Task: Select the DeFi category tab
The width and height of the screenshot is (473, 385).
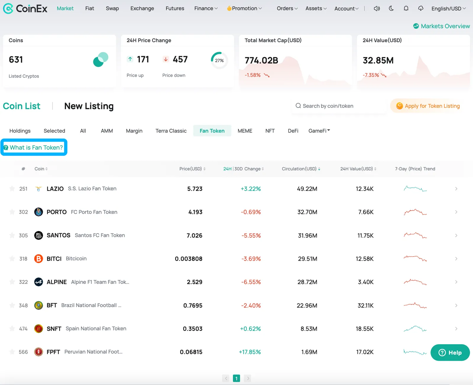Action: point(293,131)
